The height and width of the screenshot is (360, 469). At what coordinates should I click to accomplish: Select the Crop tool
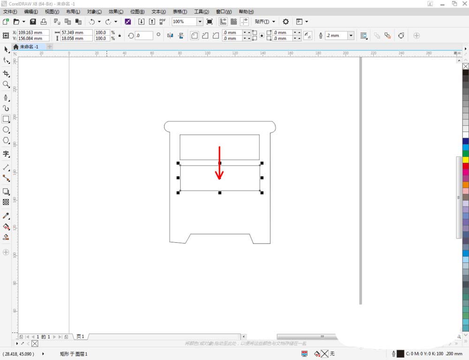pos(6,74)
